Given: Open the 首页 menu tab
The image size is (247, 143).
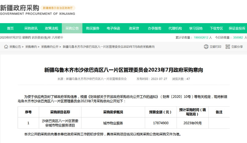Looking at the screenshot, I should click(10, 28).
